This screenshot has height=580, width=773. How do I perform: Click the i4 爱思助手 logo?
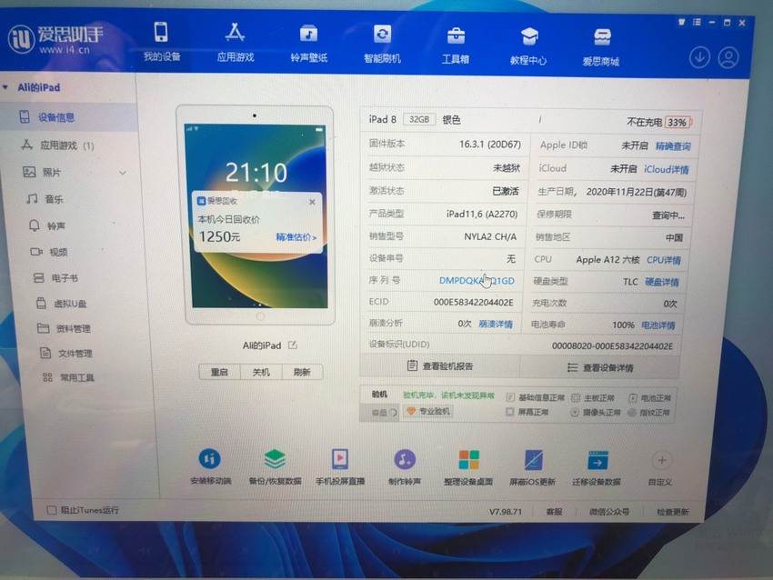click(55, 39)
